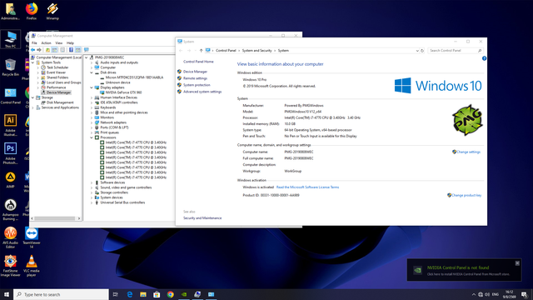Open Remote settings link

[x=195, y=78]
